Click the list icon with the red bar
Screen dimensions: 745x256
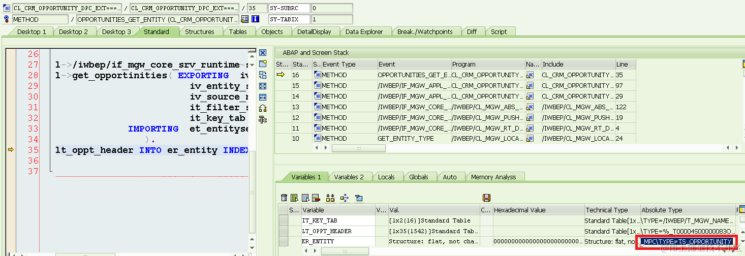click(x=316, y=198)
